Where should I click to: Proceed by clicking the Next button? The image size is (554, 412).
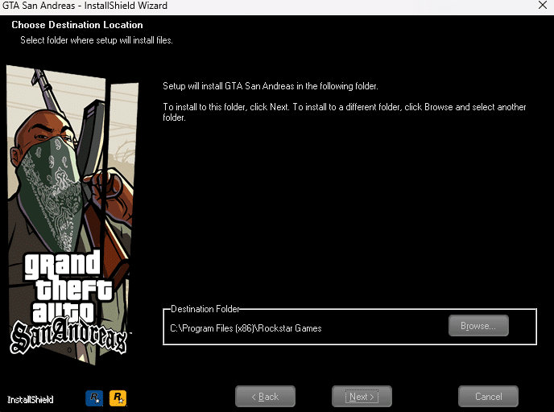(362, 397)
